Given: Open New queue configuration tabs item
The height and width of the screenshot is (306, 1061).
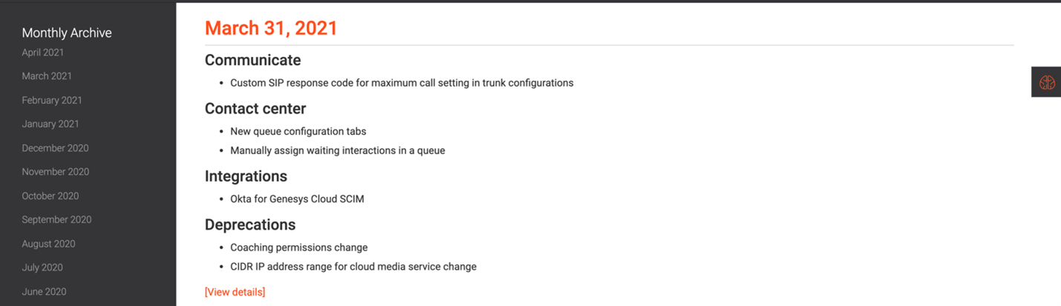Looking at the screenshot, I should [298, 131].
